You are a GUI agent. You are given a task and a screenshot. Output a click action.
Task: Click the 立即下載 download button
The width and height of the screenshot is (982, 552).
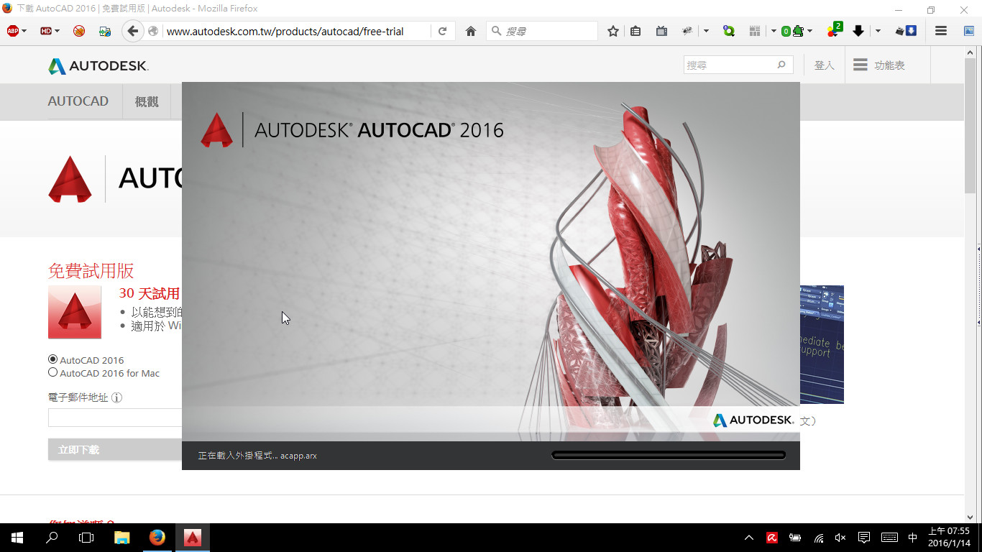coord(115,449)
